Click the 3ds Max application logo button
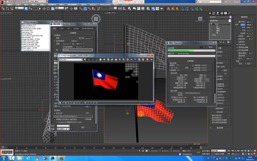Image resolution: width=257 pixels, height=161 pixels. 2,2
